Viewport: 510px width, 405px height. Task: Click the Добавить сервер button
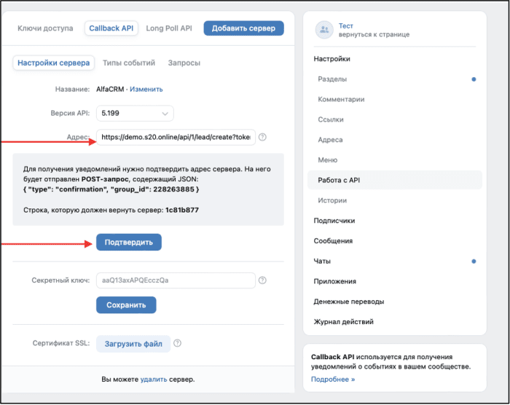[243, 28]
